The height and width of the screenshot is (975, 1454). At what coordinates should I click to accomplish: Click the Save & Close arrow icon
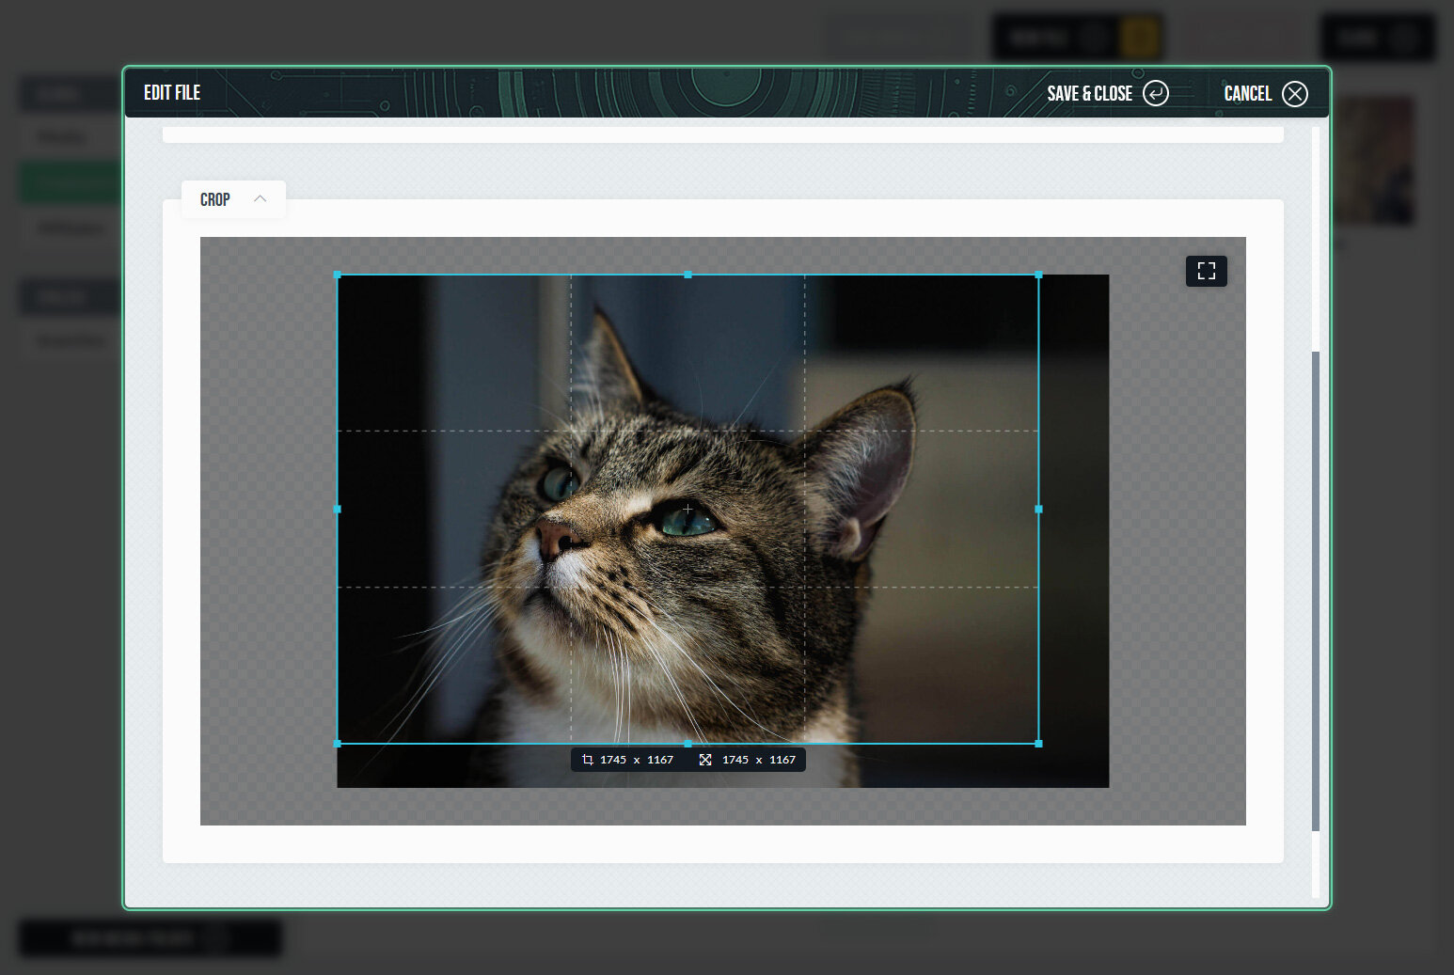click(1155, 93)
